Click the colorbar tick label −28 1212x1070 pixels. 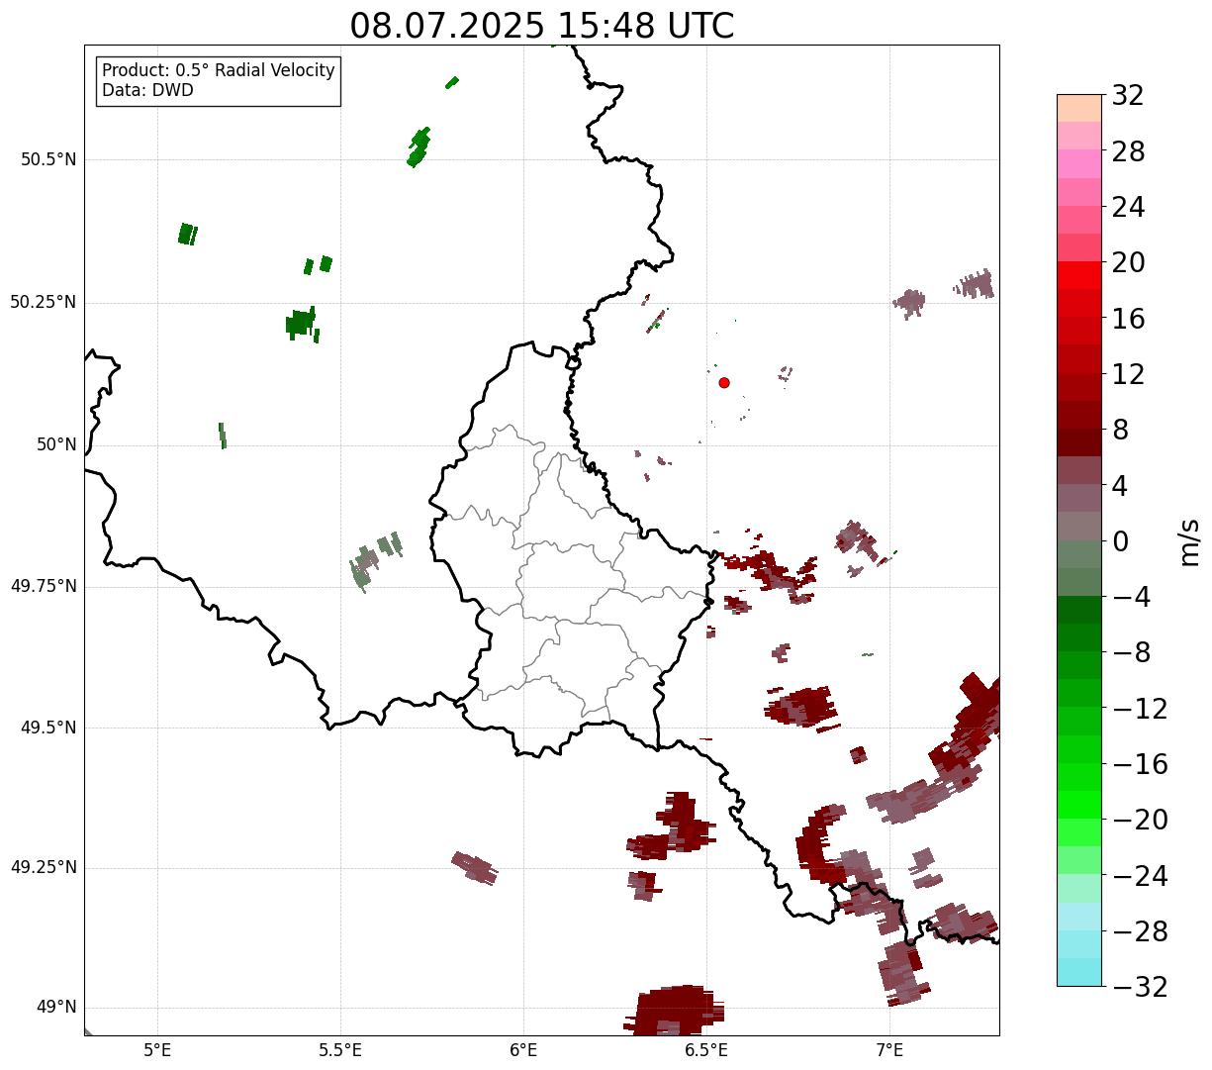pyautogui.click(x=1140, y=931)
